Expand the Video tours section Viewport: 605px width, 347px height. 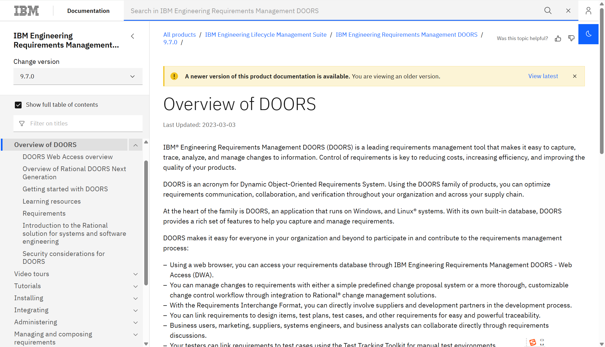point(136,274)
